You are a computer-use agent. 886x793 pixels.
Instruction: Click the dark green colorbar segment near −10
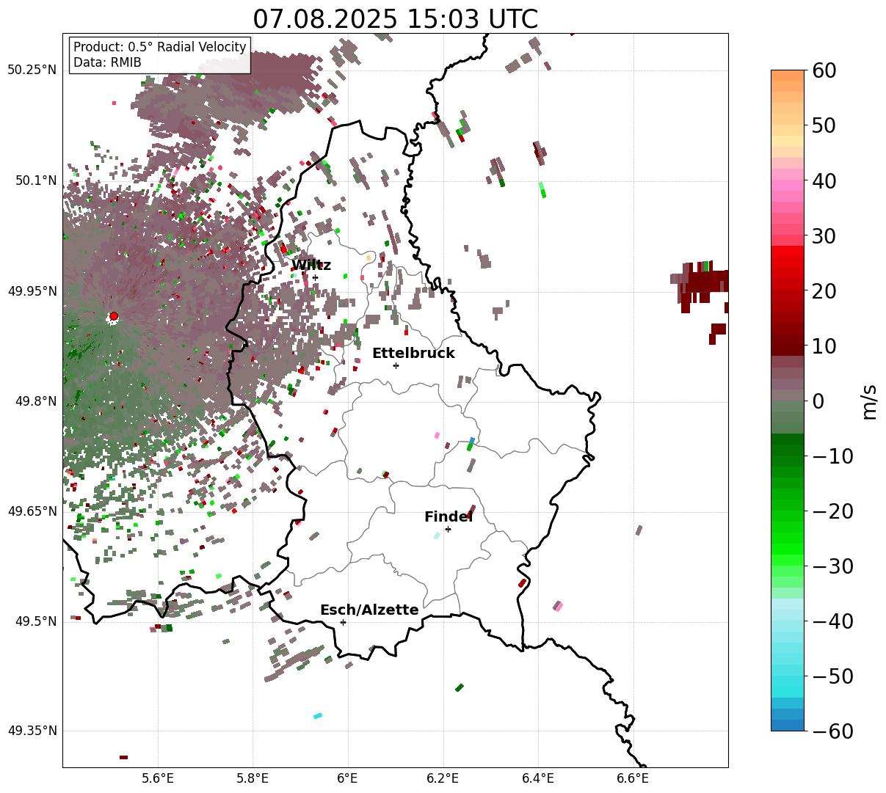(788, 449)
